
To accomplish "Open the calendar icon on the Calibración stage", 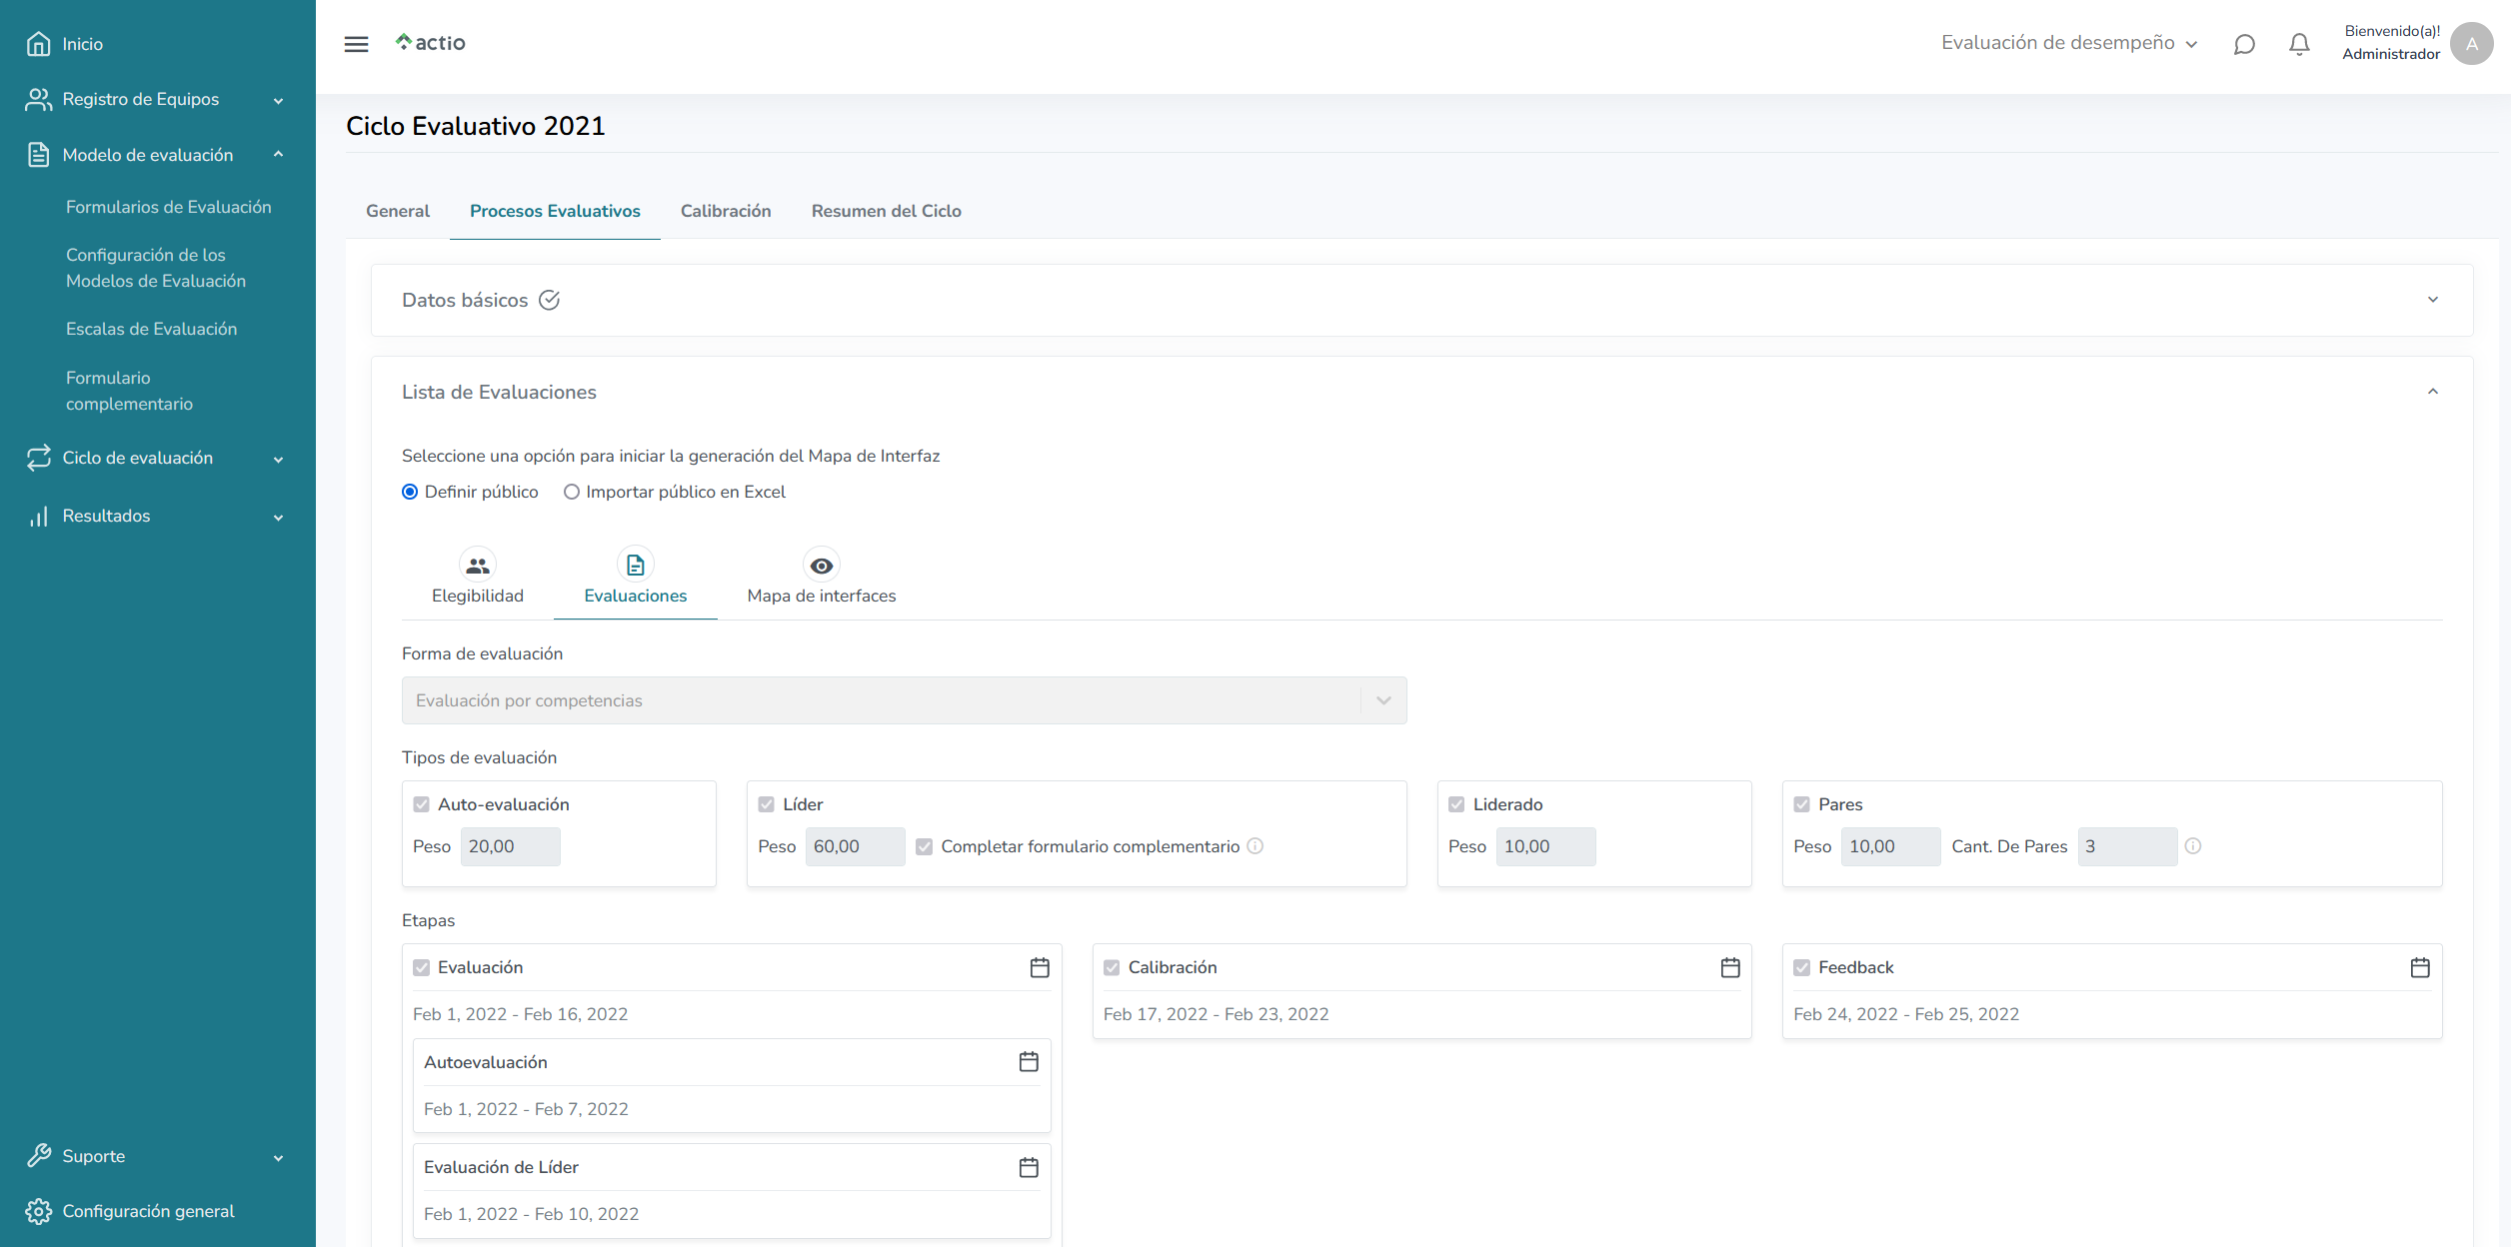I will tap(1729, 967).
